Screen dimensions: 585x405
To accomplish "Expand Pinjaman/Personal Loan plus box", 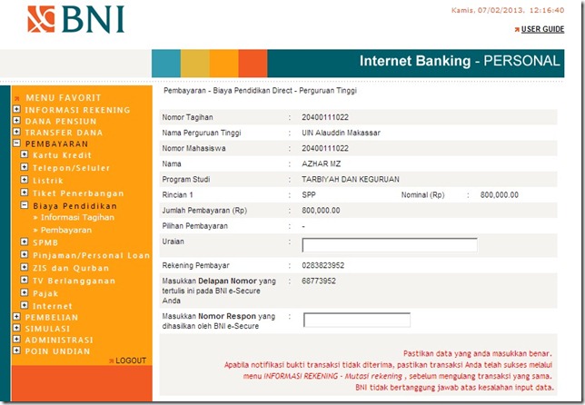I will click(x=25, y=254).
